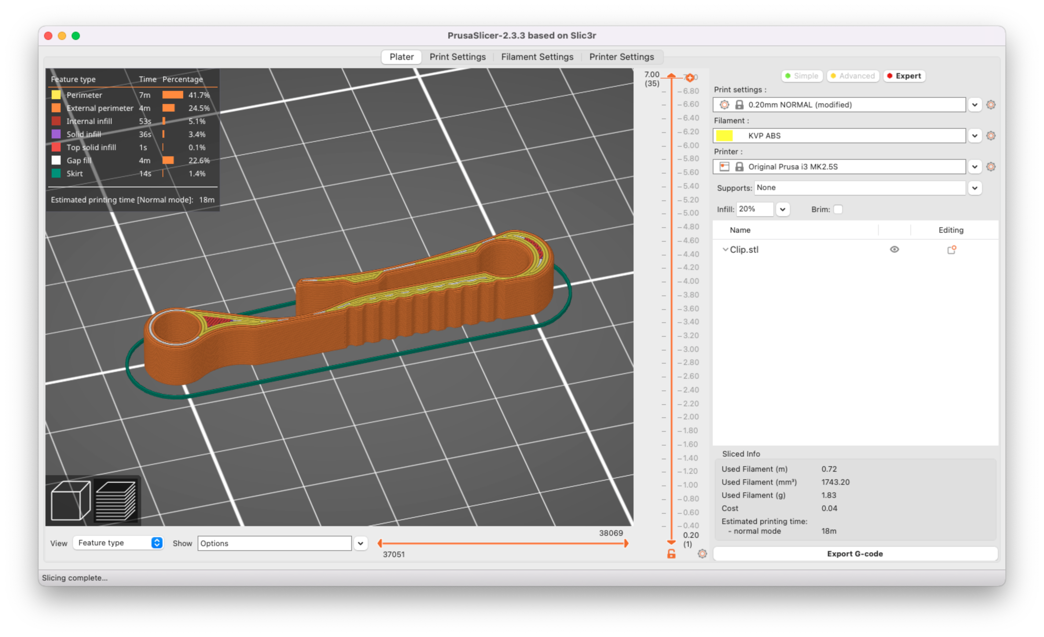Click KVP ABS yellow filament color swatch

[x=724, y=136]
